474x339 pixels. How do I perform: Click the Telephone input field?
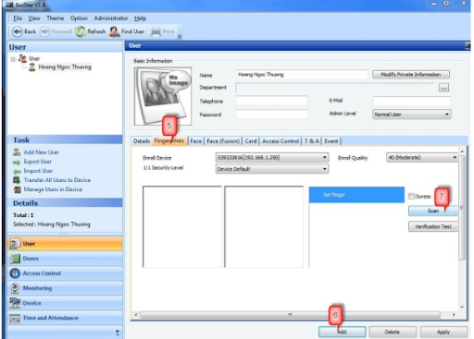click(x=272, y=101)
